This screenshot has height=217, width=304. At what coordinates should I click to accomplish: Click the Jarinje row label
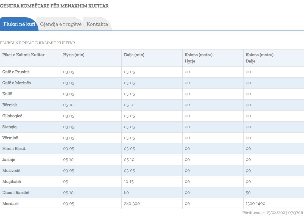coord(9,160)
